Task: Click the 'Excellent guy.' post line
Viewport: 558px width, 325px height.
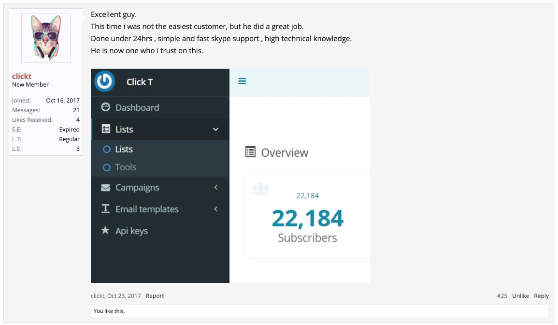Action: click(x=114, y=15)
